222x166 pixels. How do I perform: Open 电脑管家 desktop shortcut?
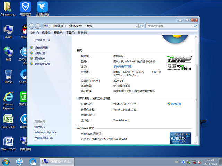pyautogui.click(x=25, y=8)
